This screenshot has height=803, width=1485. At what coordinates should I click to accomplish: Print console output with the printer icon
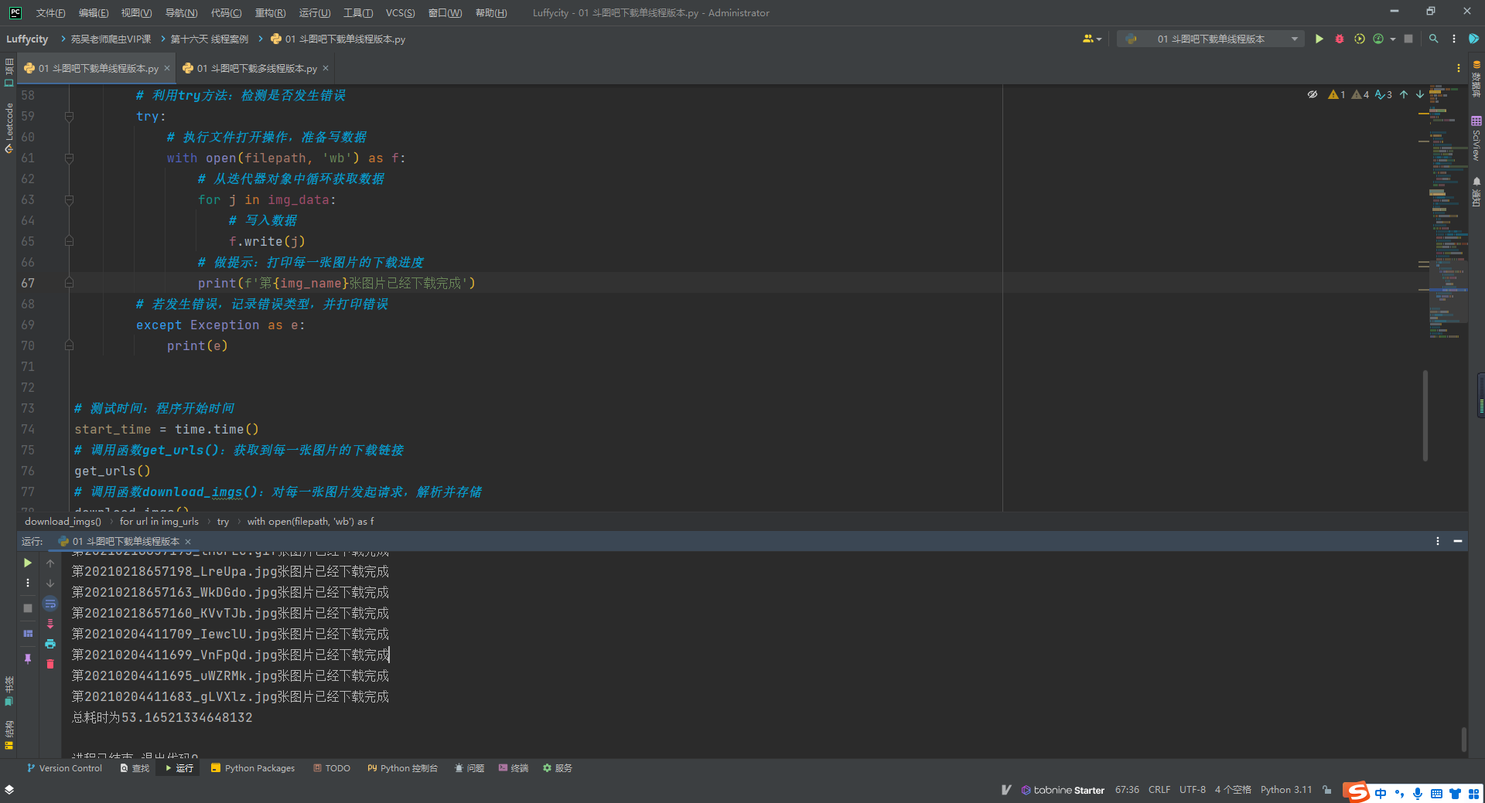(x=50, y=644)
